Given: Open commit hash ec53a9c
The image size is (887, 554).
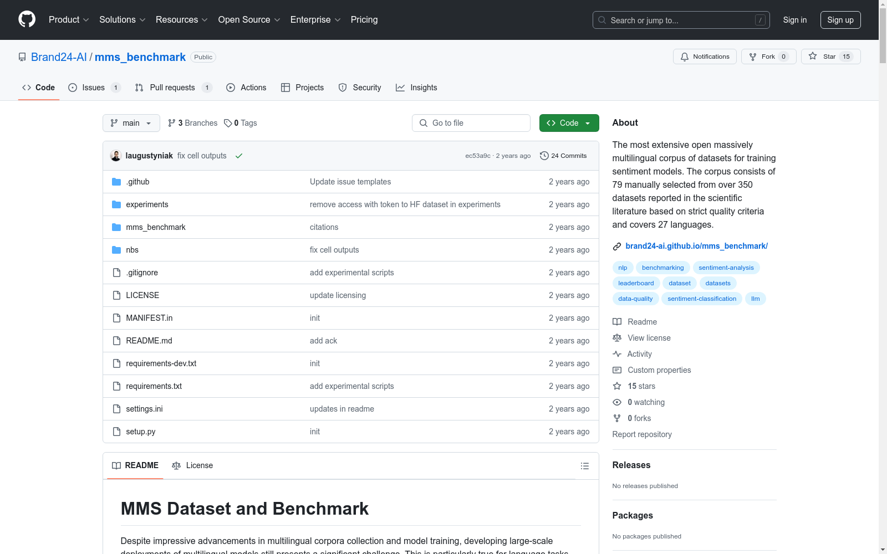Looking at the screenshot, I should tap(478, 156).
